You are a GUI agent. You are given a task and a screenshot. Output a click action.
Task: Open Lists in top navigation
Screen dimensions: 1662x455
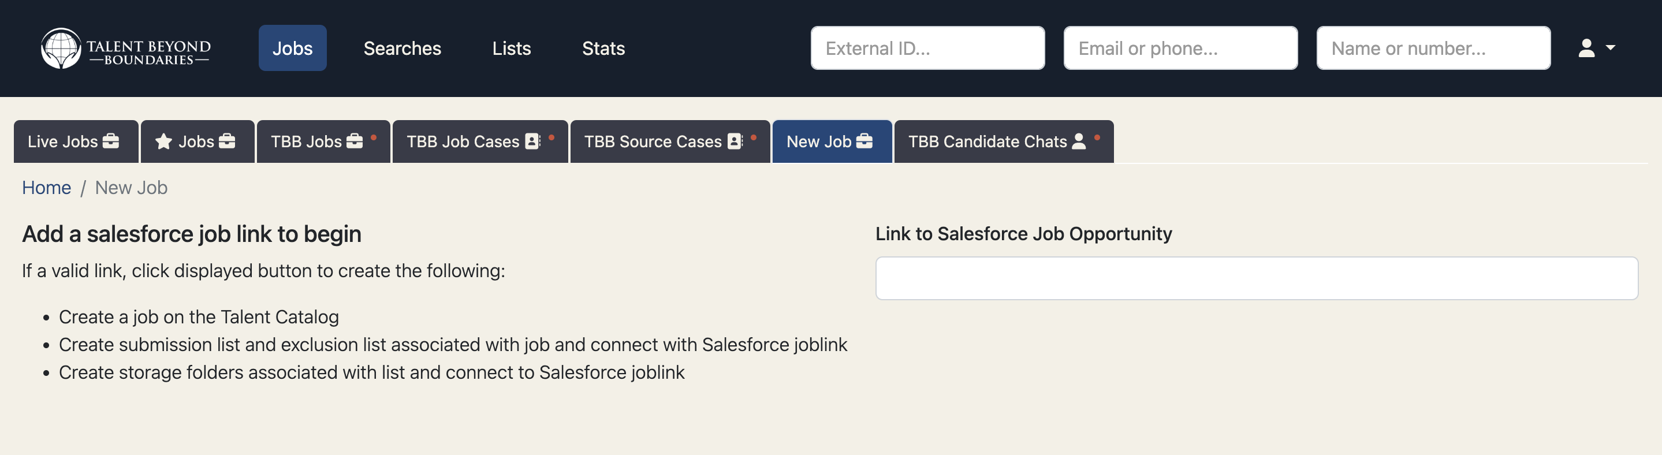click(511, 49)
